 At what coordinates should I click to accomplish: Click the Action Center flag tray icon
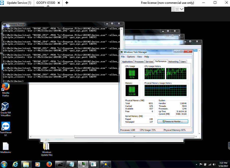pos(201,164)
